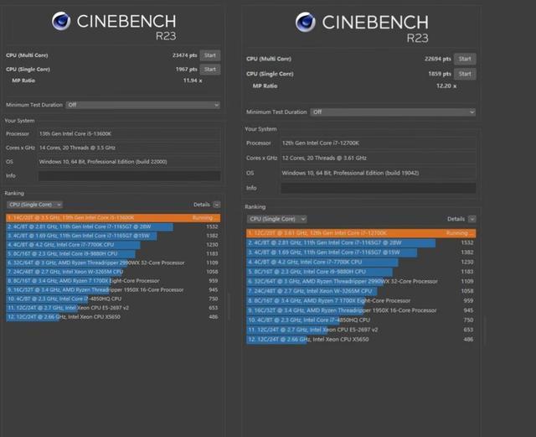Expand Details arrow in left window ranking

[x=216, y=205]
